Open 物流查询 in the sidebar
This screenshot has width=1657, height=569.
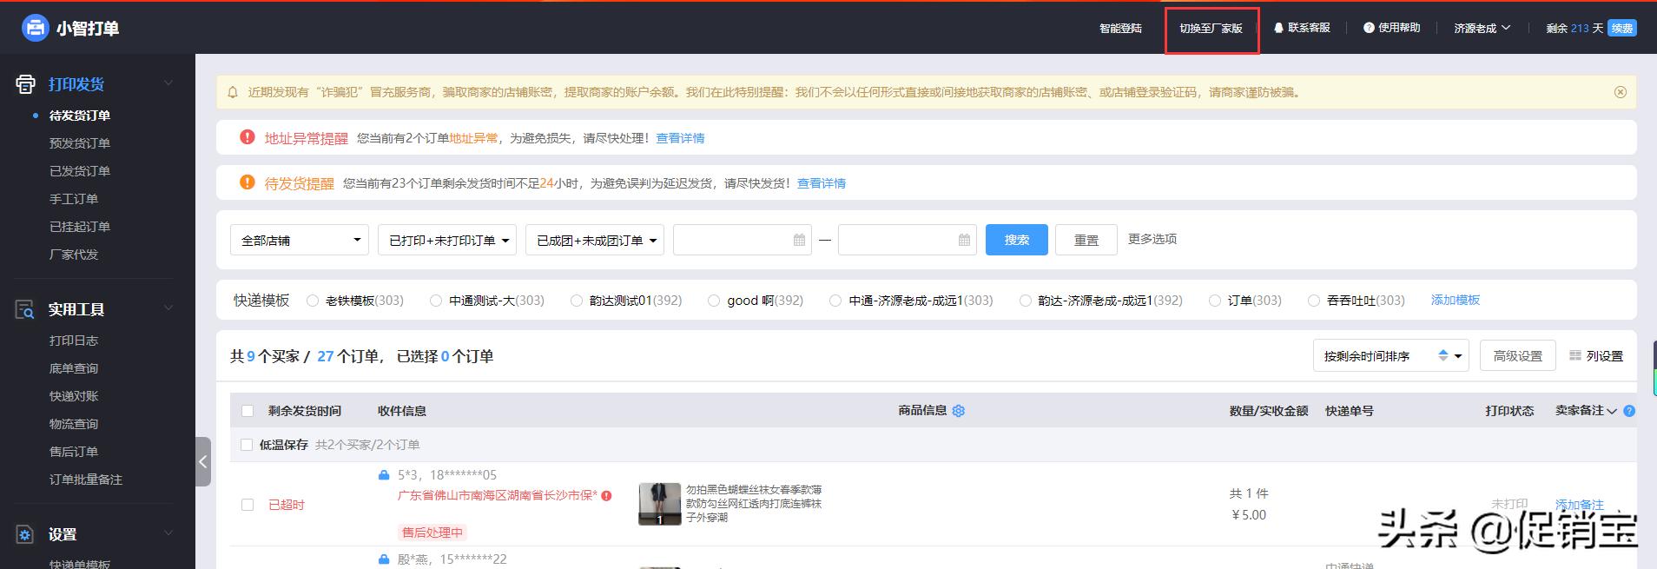pyautogui.click(x=74, y=424)
